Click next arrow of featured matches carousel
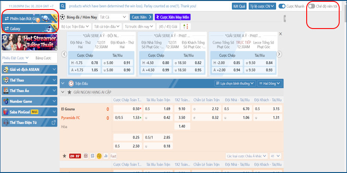Screen dimensions: 347x173 [279, 54]
